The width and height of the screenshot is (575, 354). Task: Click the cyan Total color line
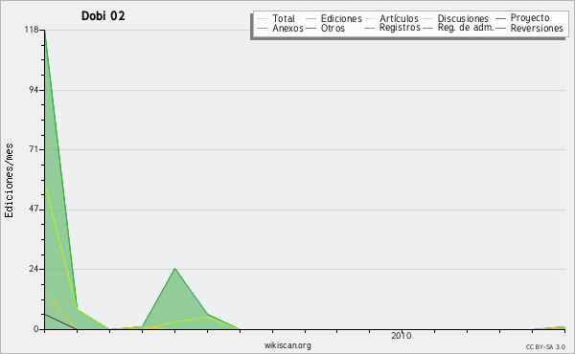[x=263, y=18]
